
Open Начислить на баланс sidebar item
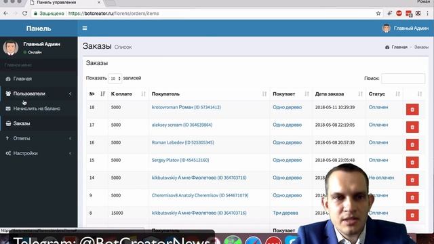(39, 108)
